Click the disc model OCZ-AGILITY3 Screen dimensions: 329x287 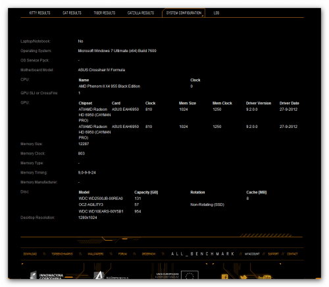click(91, 205)
